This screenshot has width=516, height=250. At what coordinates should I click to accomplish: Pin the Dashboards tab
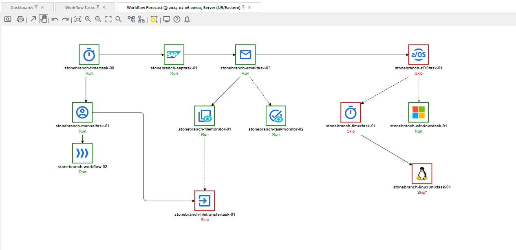36,7
